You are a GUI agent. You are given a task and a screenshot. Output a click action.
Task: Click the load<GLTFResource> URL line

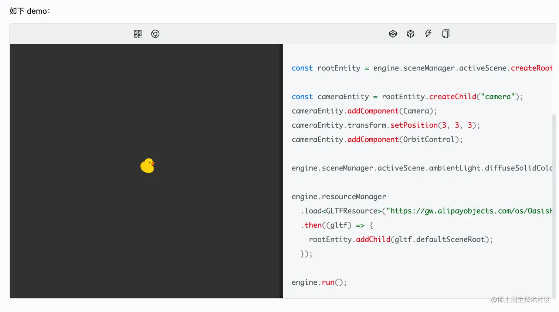point(426,211)
